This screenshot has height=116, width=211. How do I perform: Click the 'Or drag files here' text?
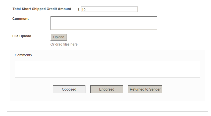[x=64, y=44]
